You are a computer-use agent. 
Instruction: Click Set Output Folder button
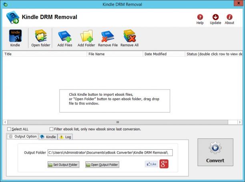coord(63,164)
